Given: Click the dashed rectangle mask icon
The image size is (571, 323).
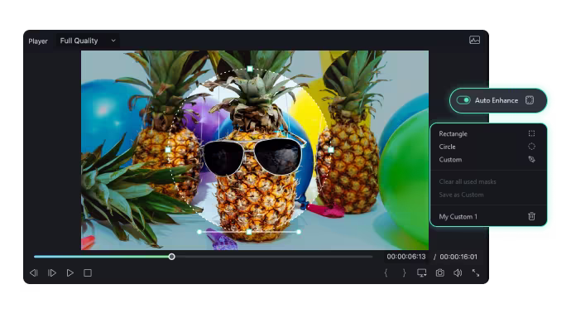Looking at the screenshot, I should click(531, 133).
